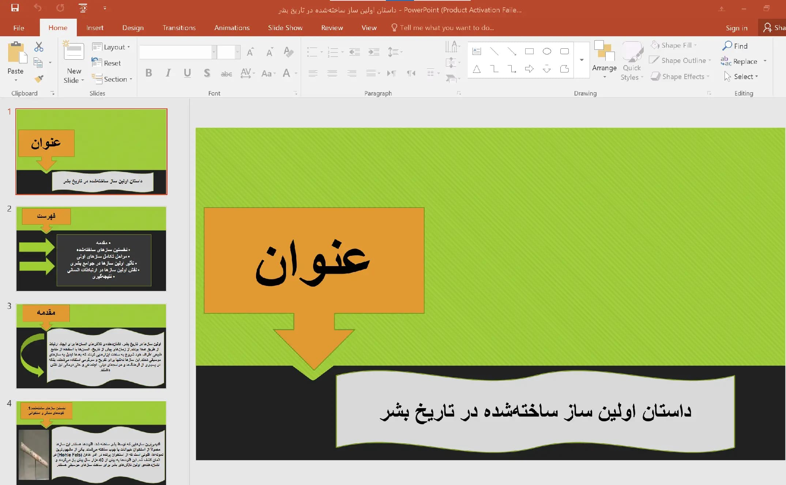The image size is (786, 485).
Task: Toggle Bold formatting
Action: tap(148, 73)
